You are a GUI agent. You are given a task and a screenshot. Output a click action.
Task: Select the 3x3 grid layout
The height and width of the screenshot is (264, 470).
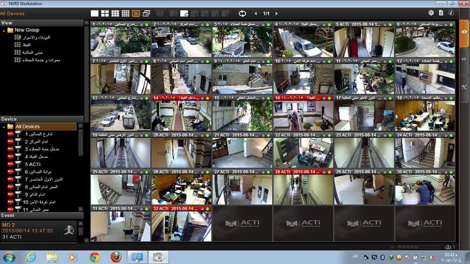click(x=116, y=13)
